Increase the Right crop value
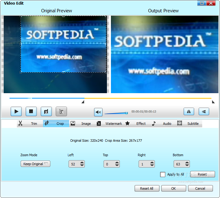The width and height of the screenshot is (220, 198). pyautogui.click(x=152, y=162)
